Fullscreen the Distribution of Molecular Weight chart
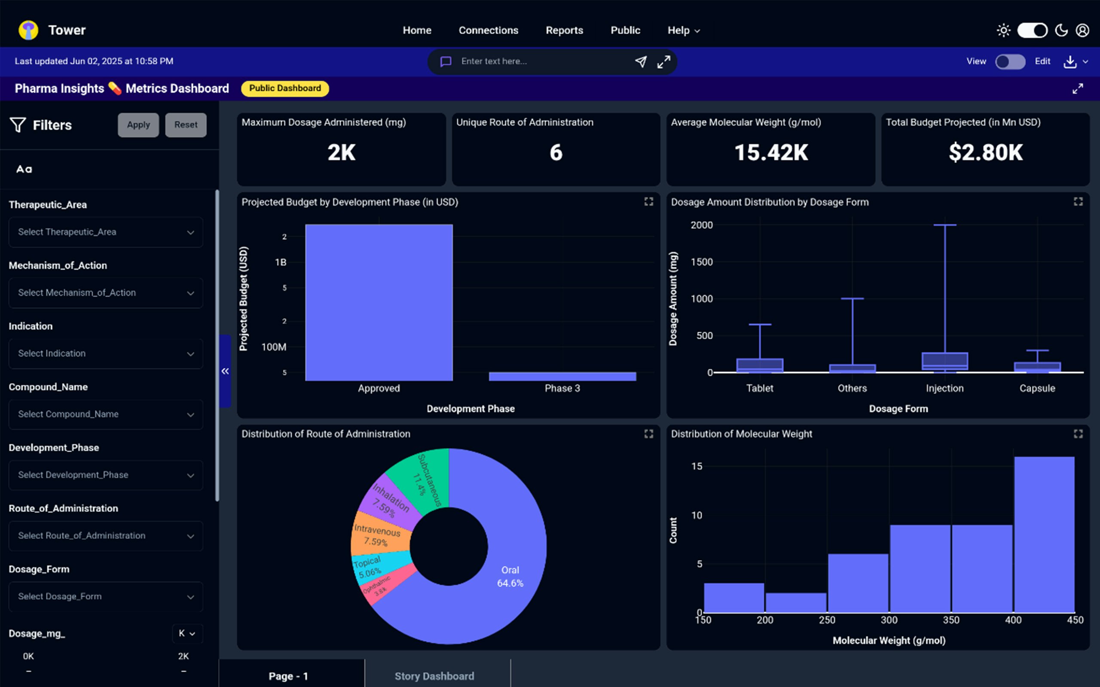 pos(1078,434)
